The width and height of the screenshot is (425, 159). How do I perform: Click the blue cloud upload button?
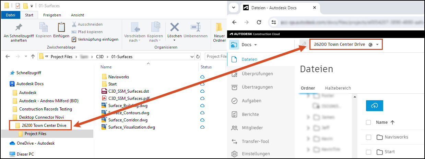pos(375,106)
